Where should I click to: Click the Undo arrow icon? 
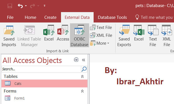pyautogui.click(x=20, y=6)
